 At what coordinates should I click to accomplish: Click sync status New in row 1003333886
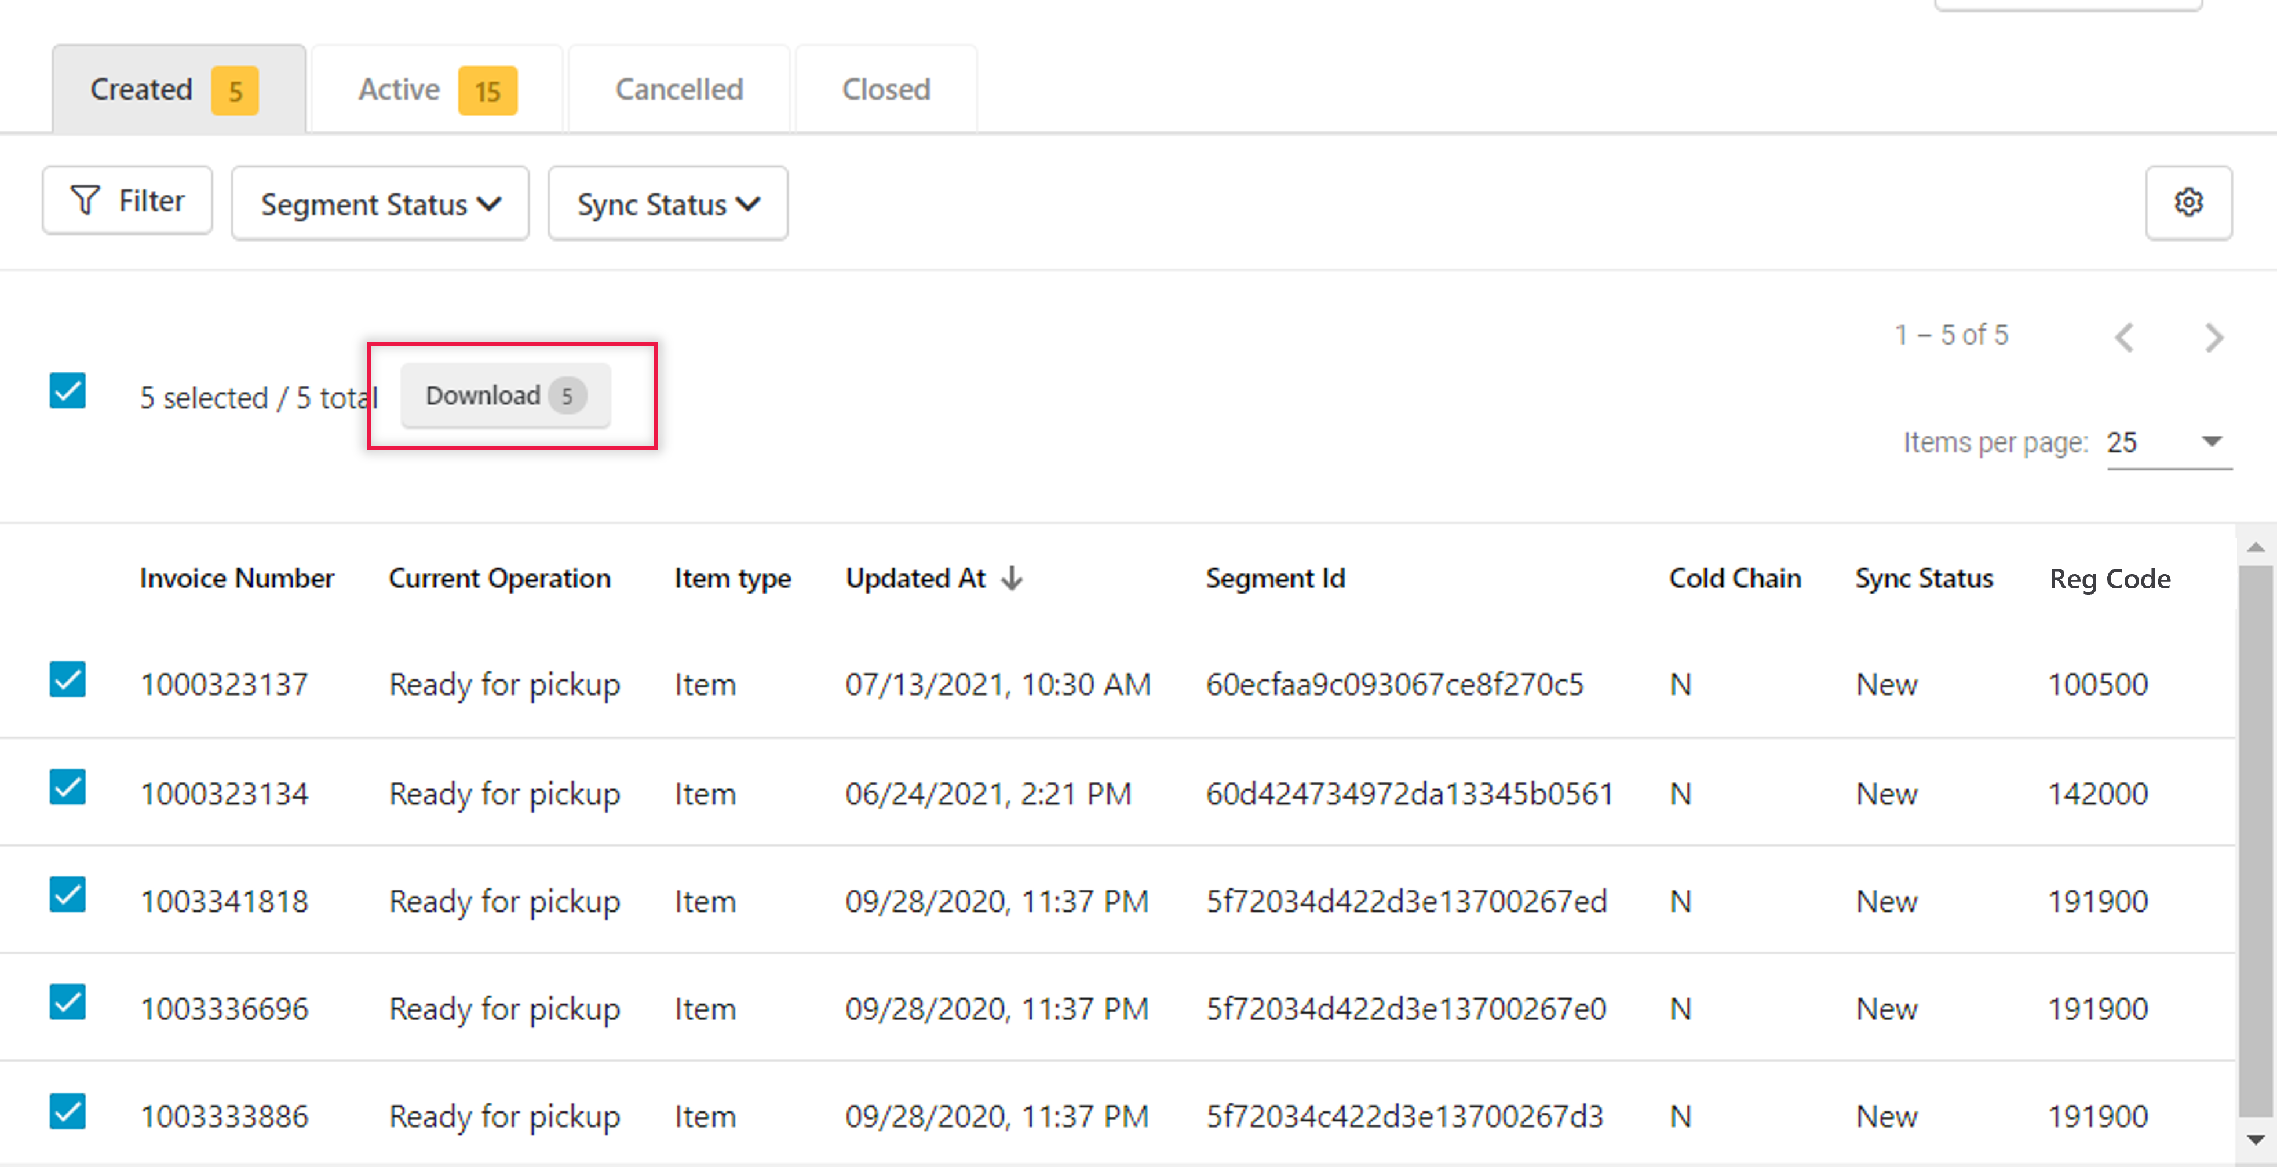[x=1886, y=1117]
